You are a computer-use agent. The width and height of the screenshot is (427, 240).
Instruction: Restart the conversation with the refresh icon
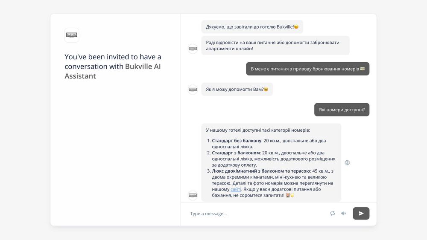pyautogui.click(x=332, y=214)
